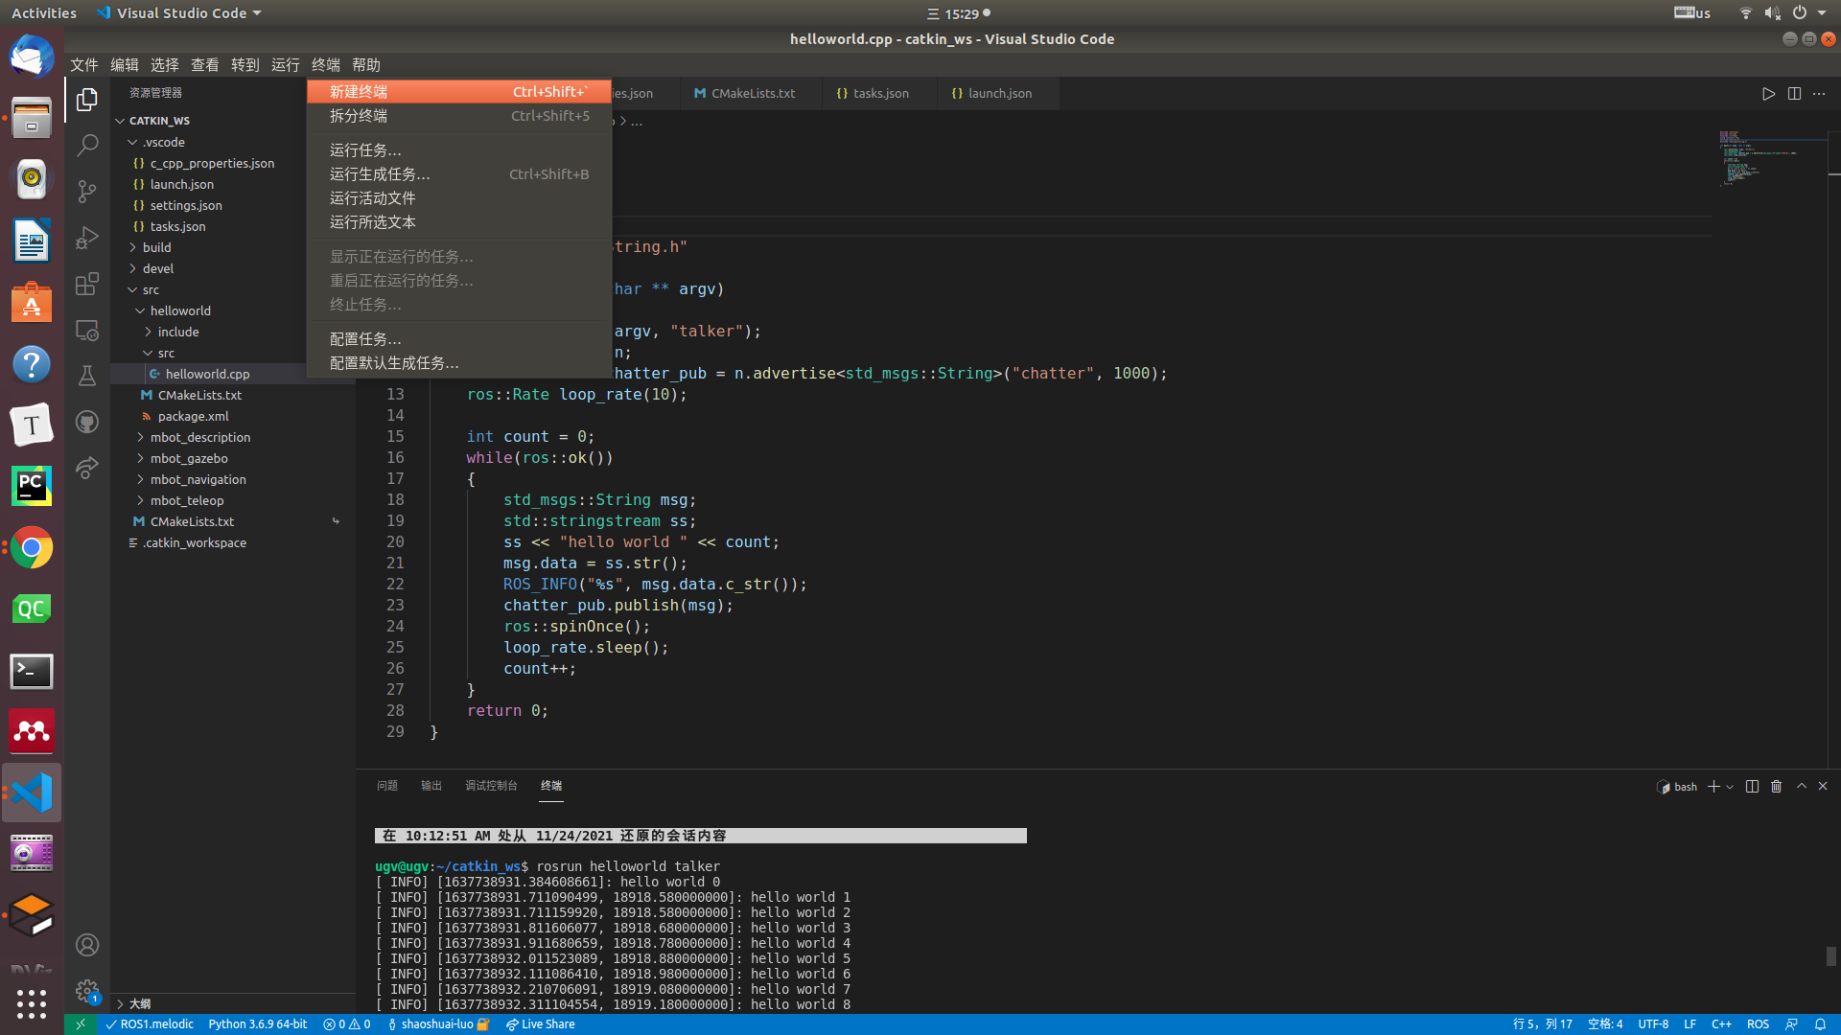Click the Run button in toolbar
1841x1035 pixels.
pos(1768,92)
